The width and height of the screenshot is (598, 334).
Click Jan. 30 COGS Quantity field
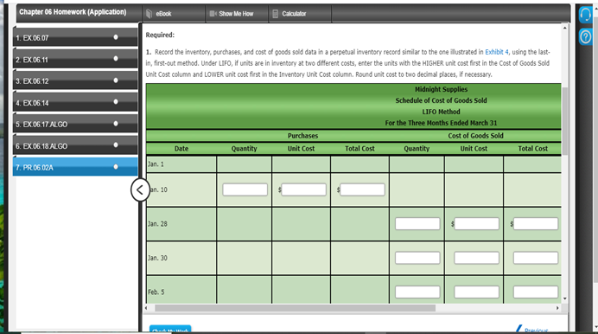click(417, 258)
